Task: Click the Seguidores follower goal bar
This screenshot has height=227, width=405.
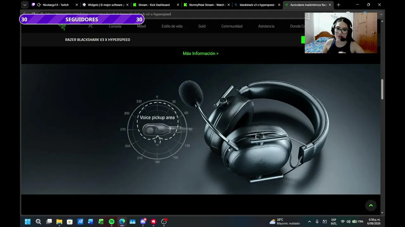Action: (82, 20)
